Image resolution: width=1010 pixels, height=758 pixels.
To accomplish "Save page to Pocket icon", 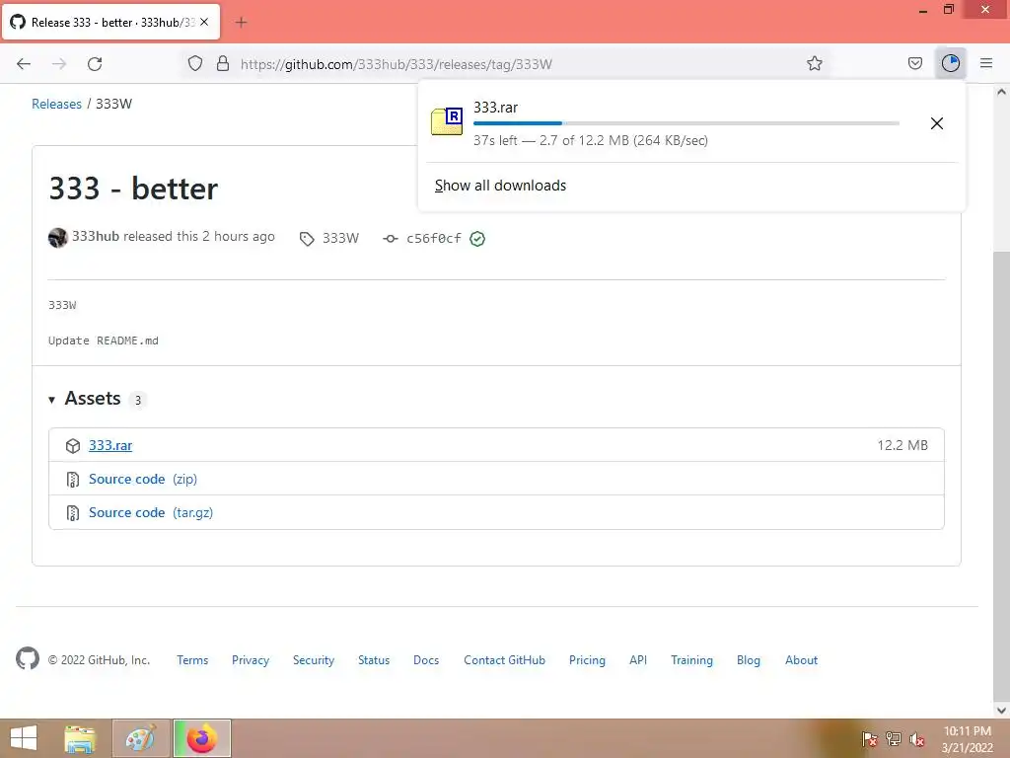I will click(914, 63).
